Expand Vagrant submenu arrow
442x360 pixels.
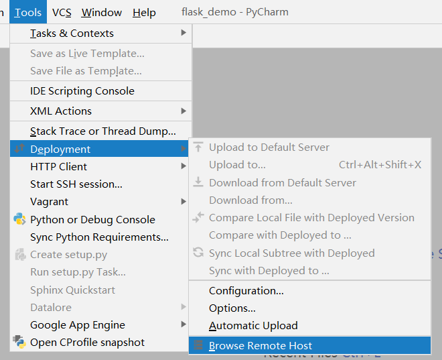(183, 201)
